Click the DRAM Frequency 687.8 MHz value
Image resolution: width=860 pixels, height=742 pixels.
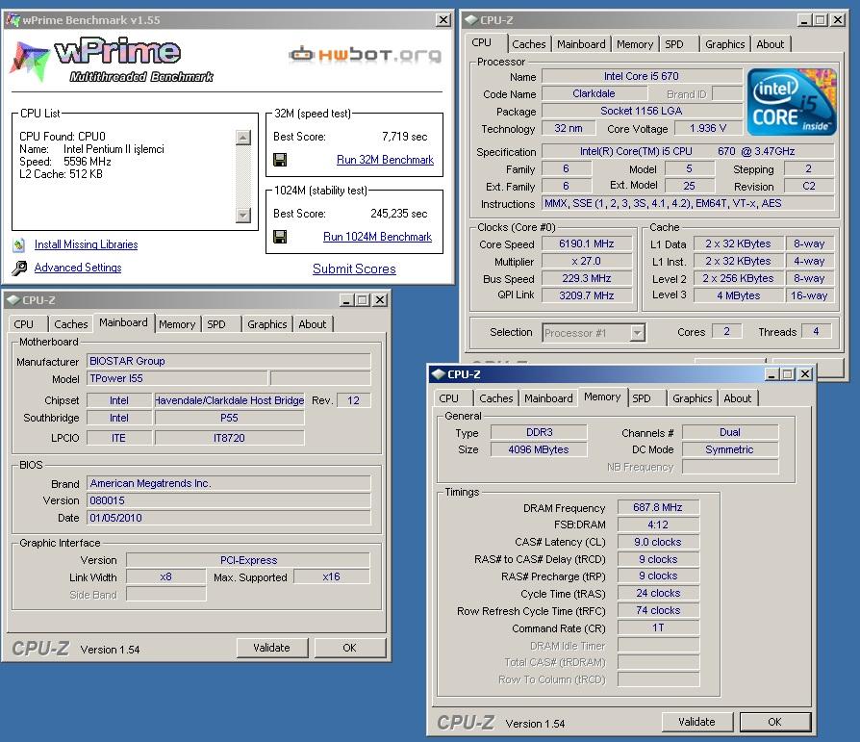click(x=658, y=507)
